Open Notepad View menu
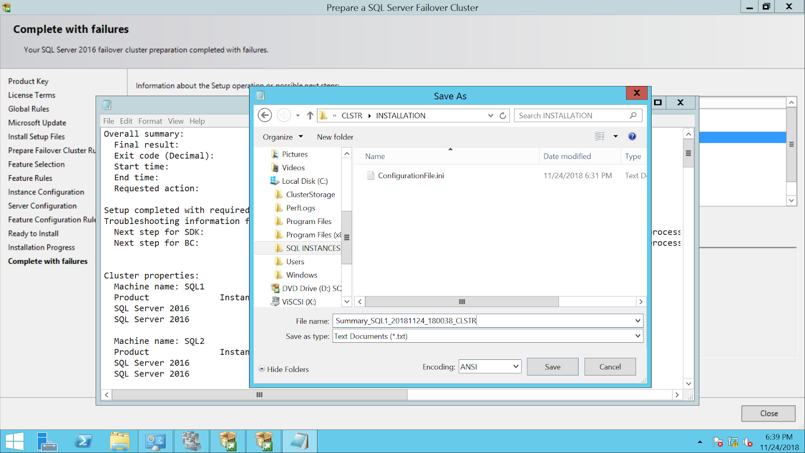Screen dimensions: 805x453 click(x=176, y=121)
